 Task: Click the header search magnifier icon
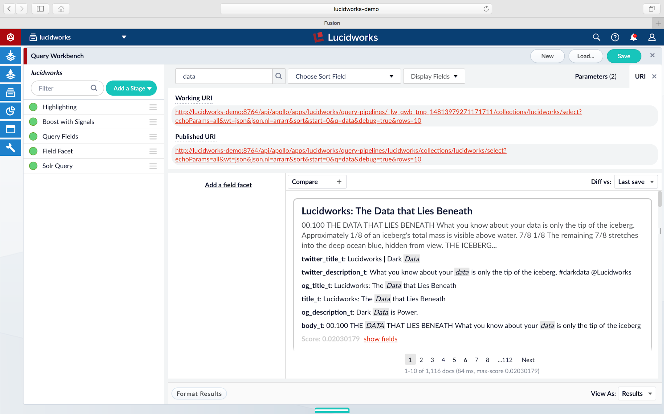(x=597, y=37)
